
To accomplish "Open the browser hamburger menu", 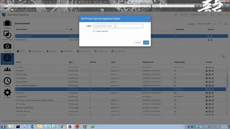I will click(227, 6).
